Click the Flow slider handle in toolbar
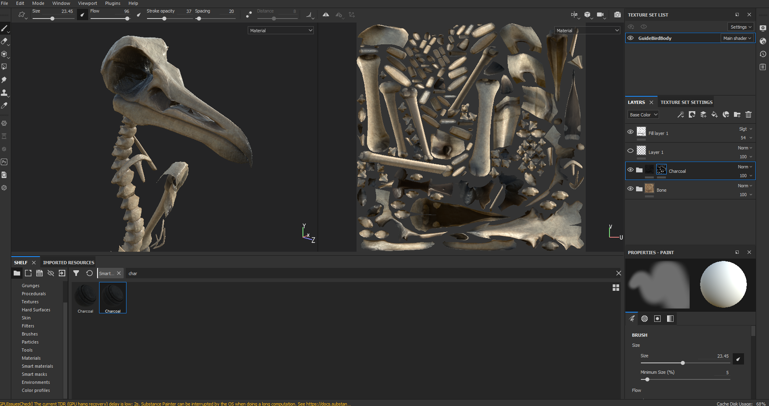This screenshot has height=406, width=769. click(127, 19)
